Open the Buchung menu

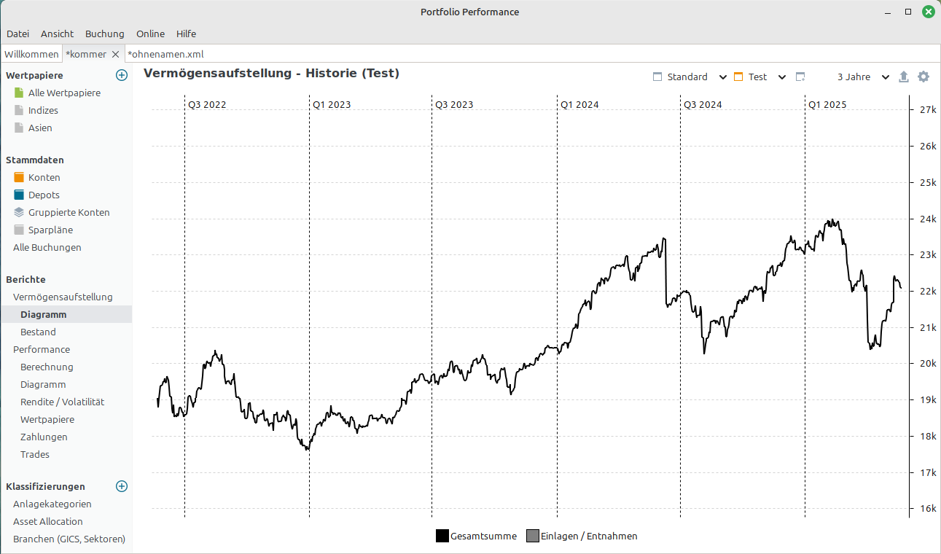click(104, 34)
